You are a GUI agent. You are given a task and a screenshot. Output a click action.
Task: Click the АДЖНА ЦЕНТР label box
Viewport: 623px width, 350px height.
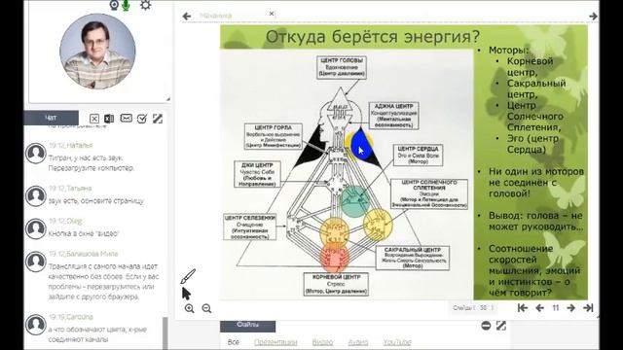393,116
